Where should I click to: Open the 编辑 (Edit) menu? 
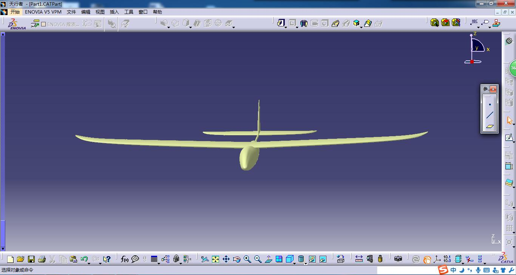[86, 12]
